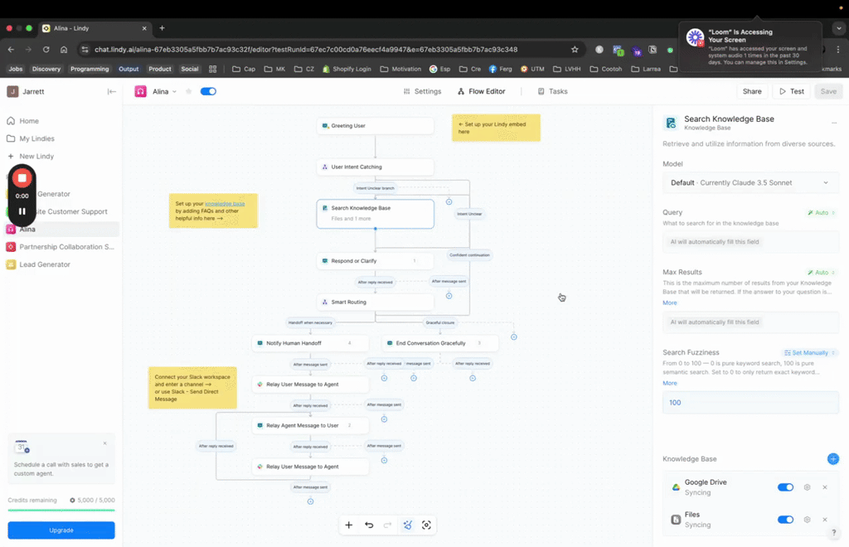The width and height of the screenshot is (849, 547).
Task: Click the add node plus icon in canvas toolbar
Action: pos(349,525)
